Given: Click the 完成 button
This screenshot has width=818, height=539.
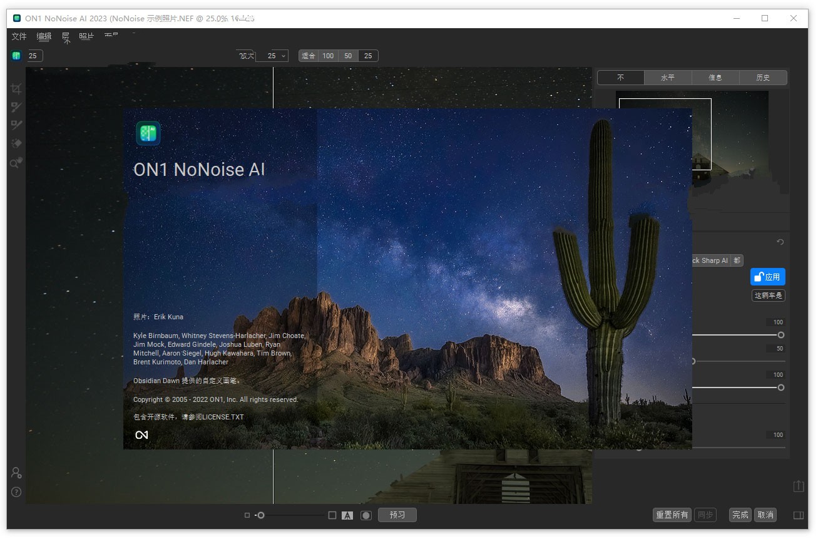Looking at the screenshot, I should click(740, 515).
